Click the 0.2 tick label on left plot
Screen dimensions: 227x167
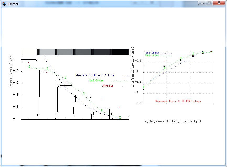click(16, 107)
